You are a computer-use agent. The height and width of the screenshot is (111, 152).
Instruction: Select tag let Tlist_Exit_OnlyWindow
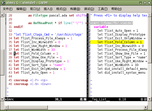click(121, 38)
